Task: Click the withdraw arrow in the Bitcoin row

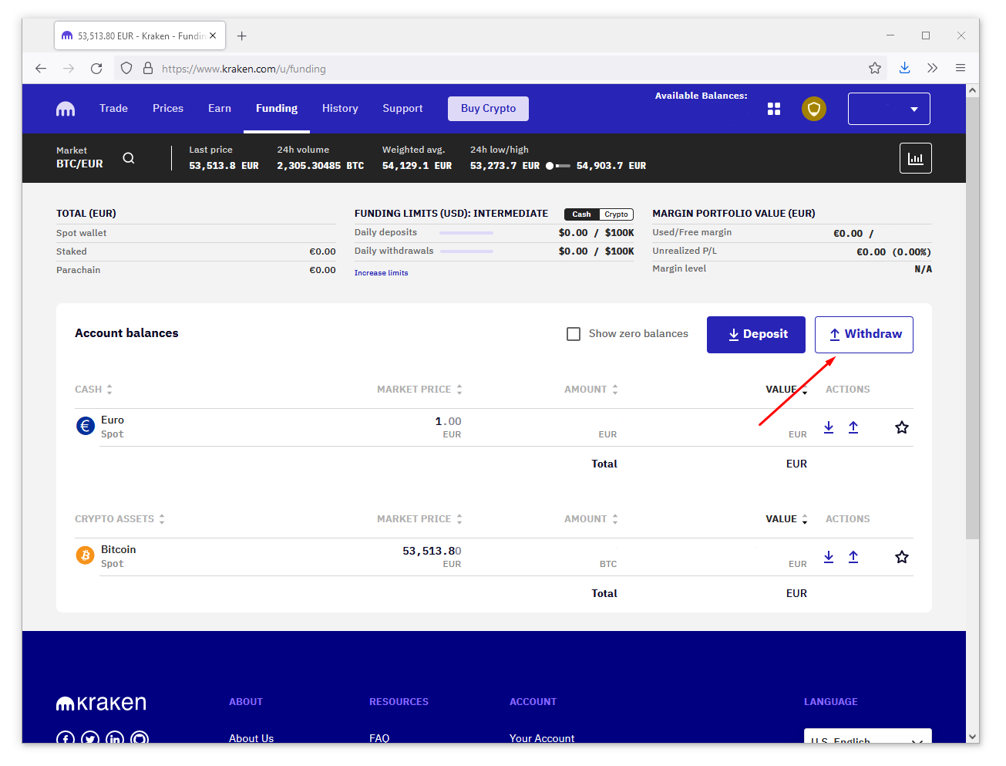Action: point(853,557)
